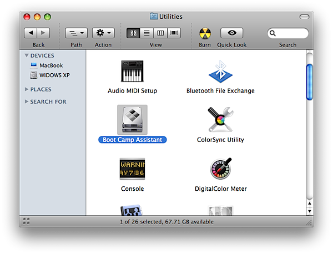
Task: Click the sidebar resize handle at bottom left
Action: click(x=26, y=221)
